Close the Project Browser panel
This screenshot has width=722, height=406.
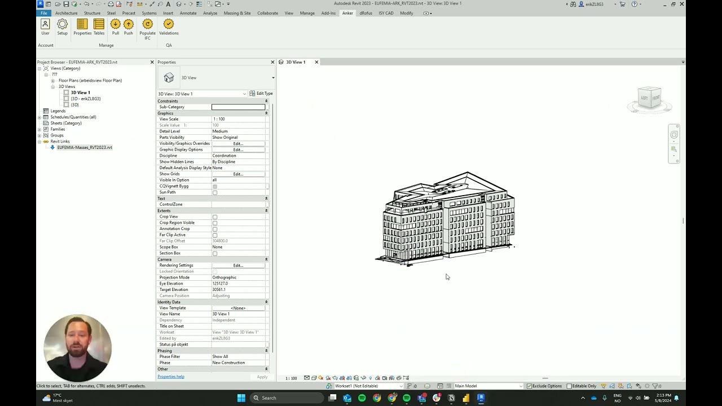pos(152,62)
